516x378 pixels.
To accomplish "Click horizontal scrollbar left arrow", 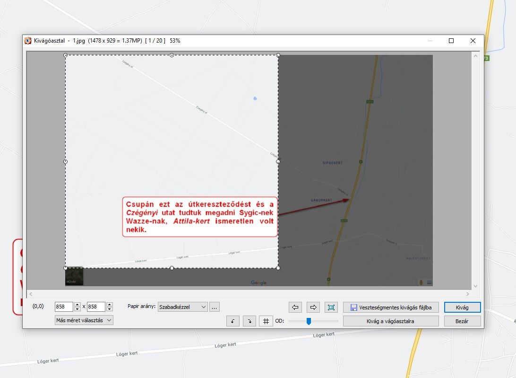I will (x=31, y=294).
